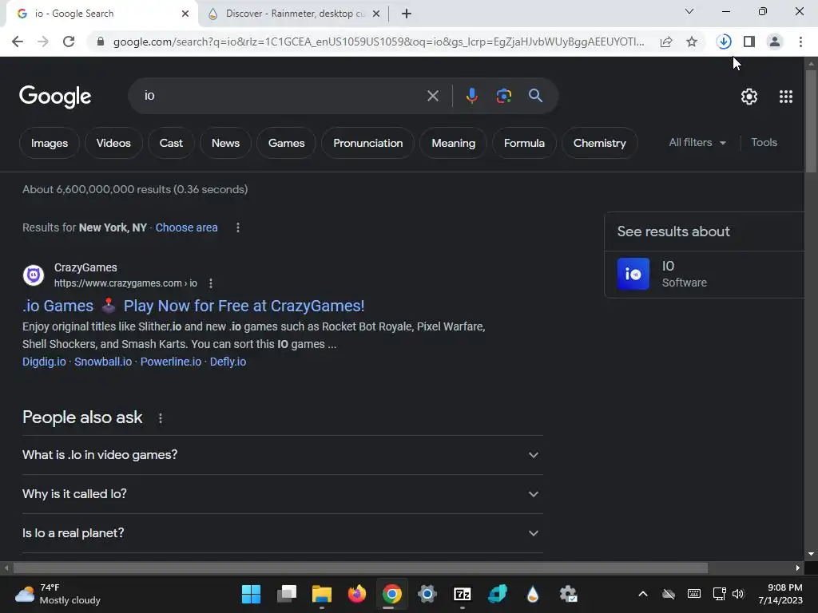Start voice search with microphone
This screenshot has height=613, width=818.
(471, 96)
